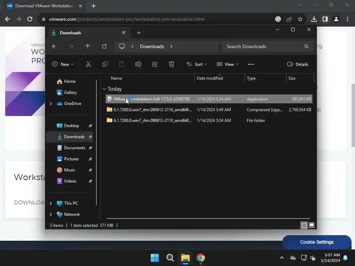355x266 pixels.
Task: Close the Downloads Explorer tab
Action: 124,33
